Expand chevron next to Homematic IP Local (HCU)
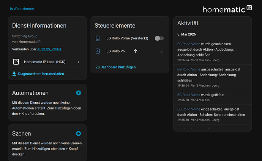 79,62
